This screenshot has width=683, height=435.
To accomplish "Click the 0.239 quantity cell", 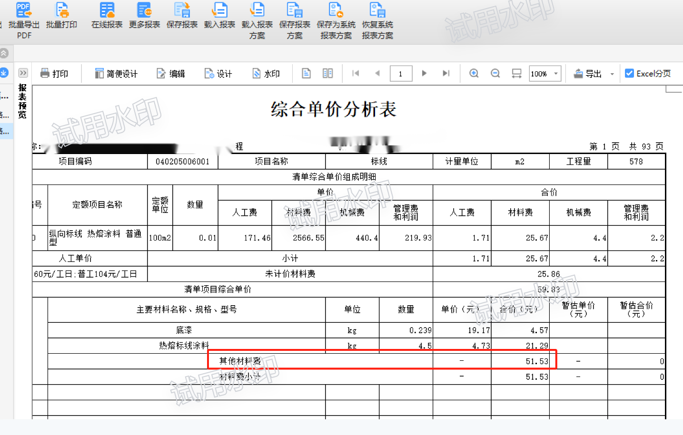I will click(406, 330).
